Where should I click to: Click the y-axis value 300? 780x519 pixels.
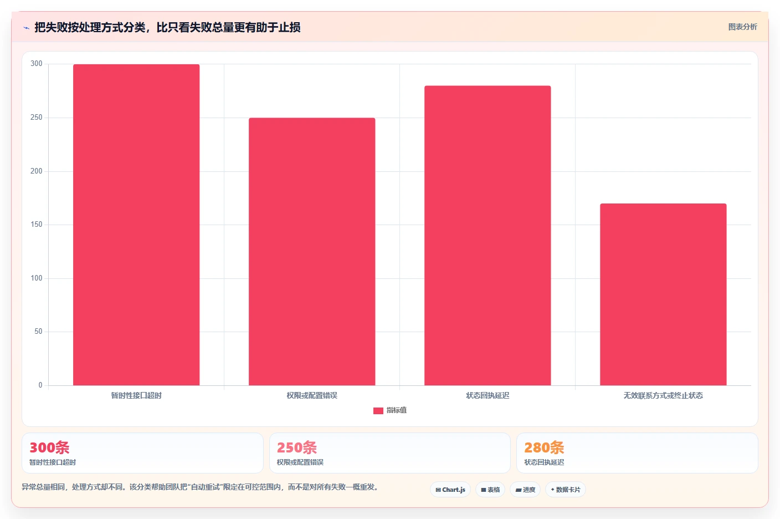pos(37,64)
